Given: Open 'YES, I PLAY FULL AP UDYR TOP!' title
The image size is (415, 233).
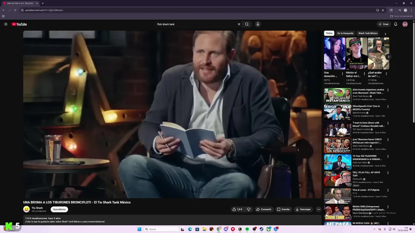Looking at the screenshot, I should click(x=367, y=174).
